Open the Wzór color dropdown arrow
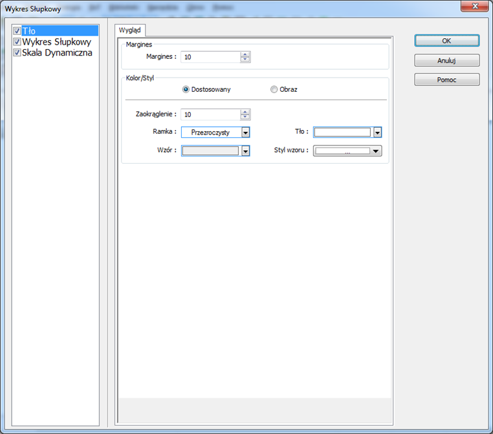This screenshot has height=434, width=493. tap(246, 151)
